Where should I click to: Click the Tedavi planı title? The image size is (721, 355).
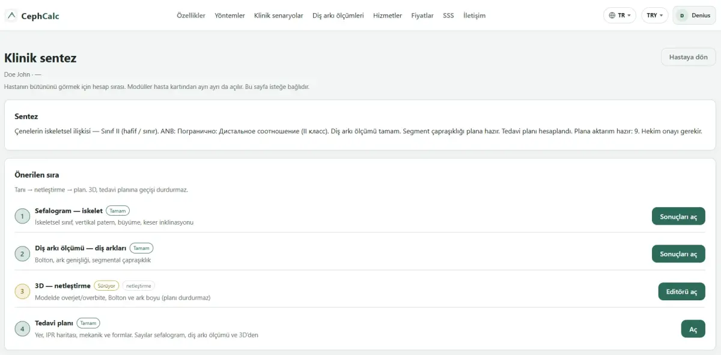click(x=54, y=323)
